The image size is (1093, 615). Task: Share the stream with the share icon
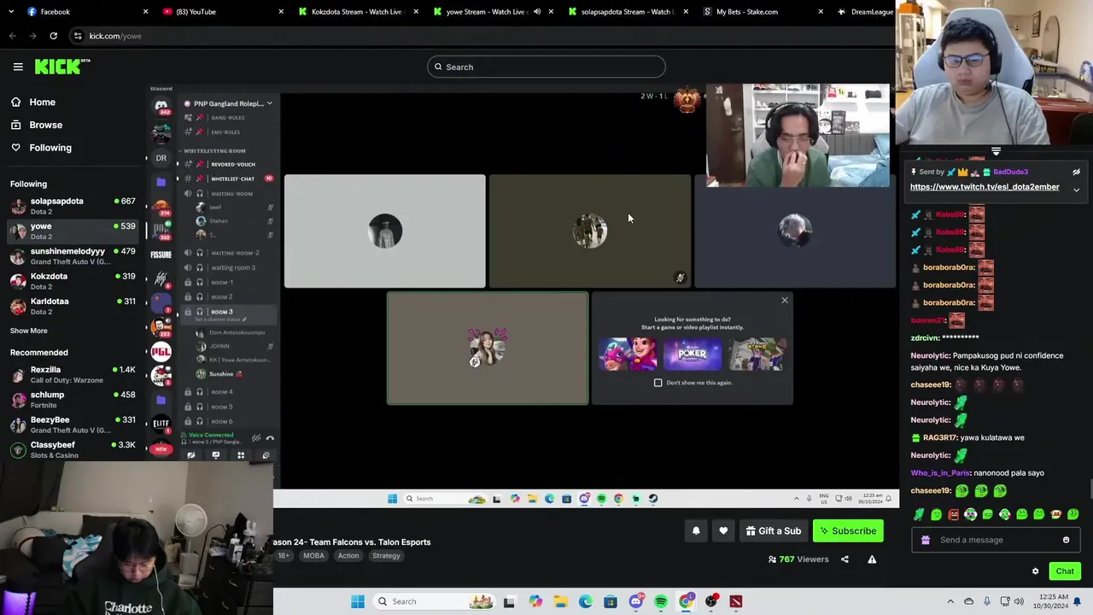[845, 559]
